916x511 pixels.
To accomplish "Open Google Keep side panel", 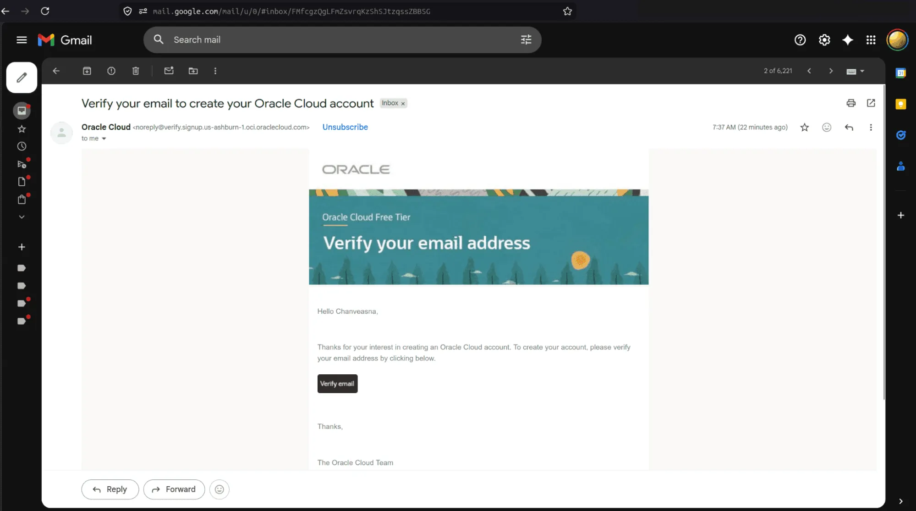I will [901, 104].
